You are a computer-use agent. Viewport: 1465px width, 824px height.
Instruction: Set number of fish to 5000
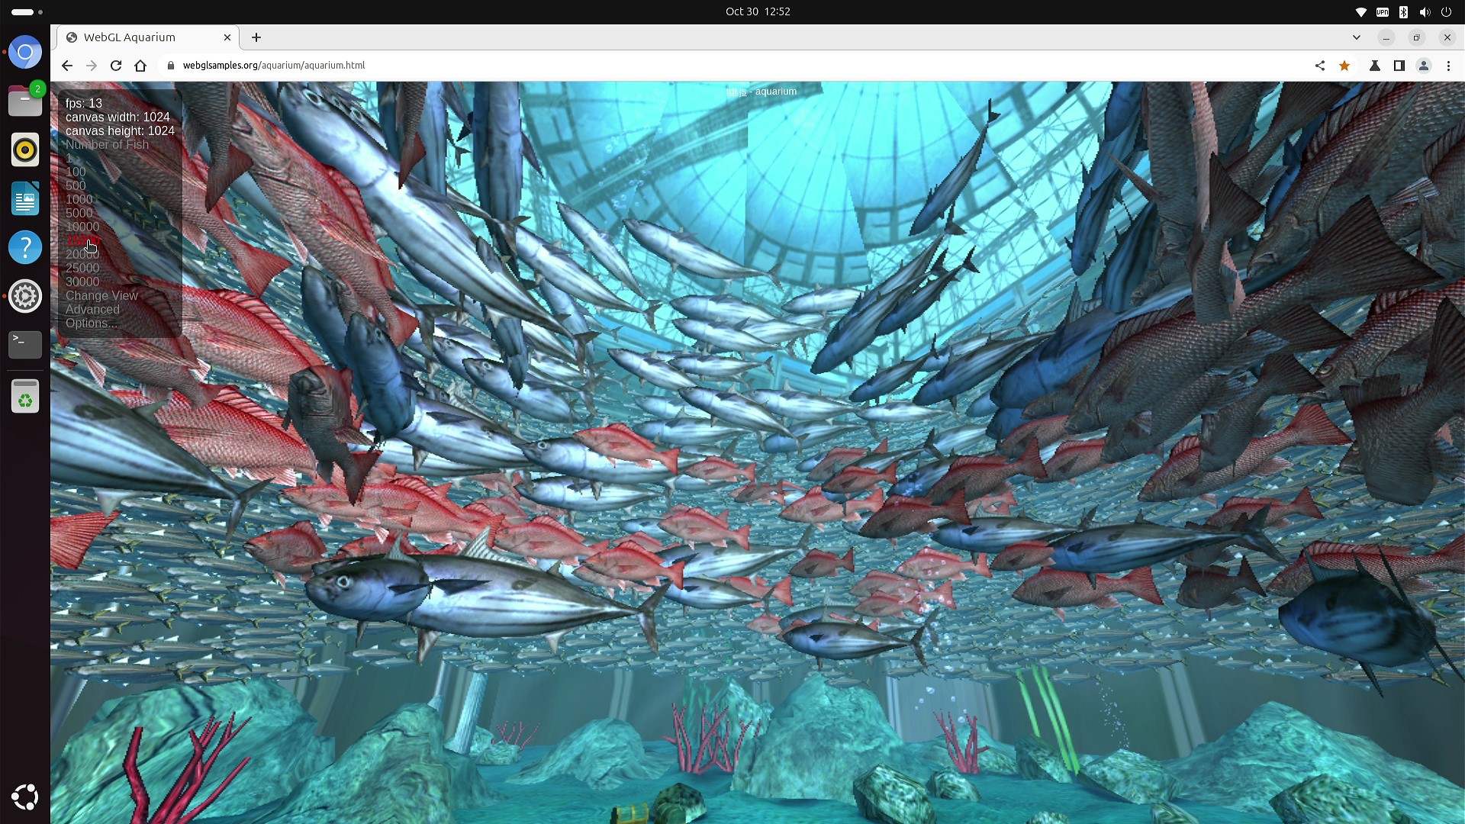(79, 214)
